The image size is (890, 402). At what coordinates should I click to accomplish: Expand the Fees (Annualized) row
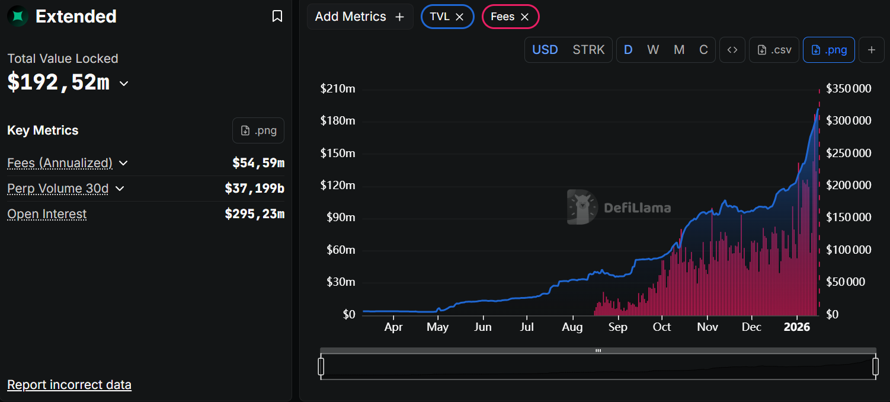coord(123,163)
